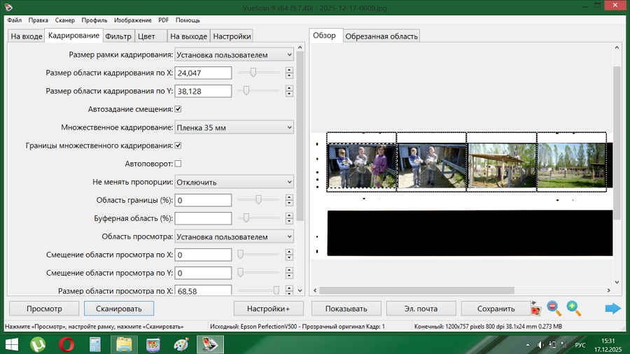Open Размер рамки кадрирования dropdown
630x354 pixels.
tap(234, 55)
